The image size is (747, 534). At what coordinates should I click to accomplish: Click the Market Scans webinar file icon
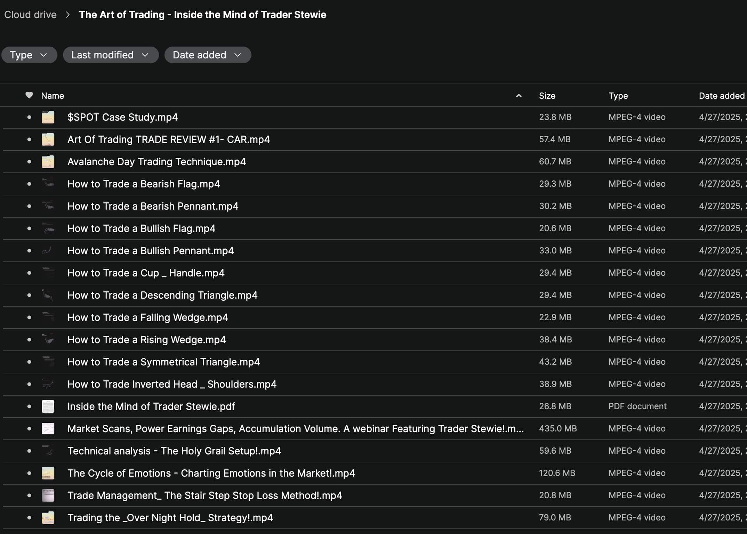tap(48, 429)
